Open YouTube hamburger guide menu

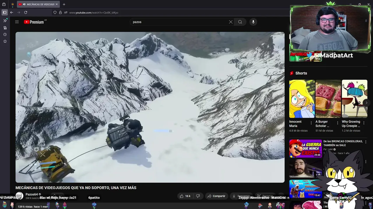(x=17, y=22)
